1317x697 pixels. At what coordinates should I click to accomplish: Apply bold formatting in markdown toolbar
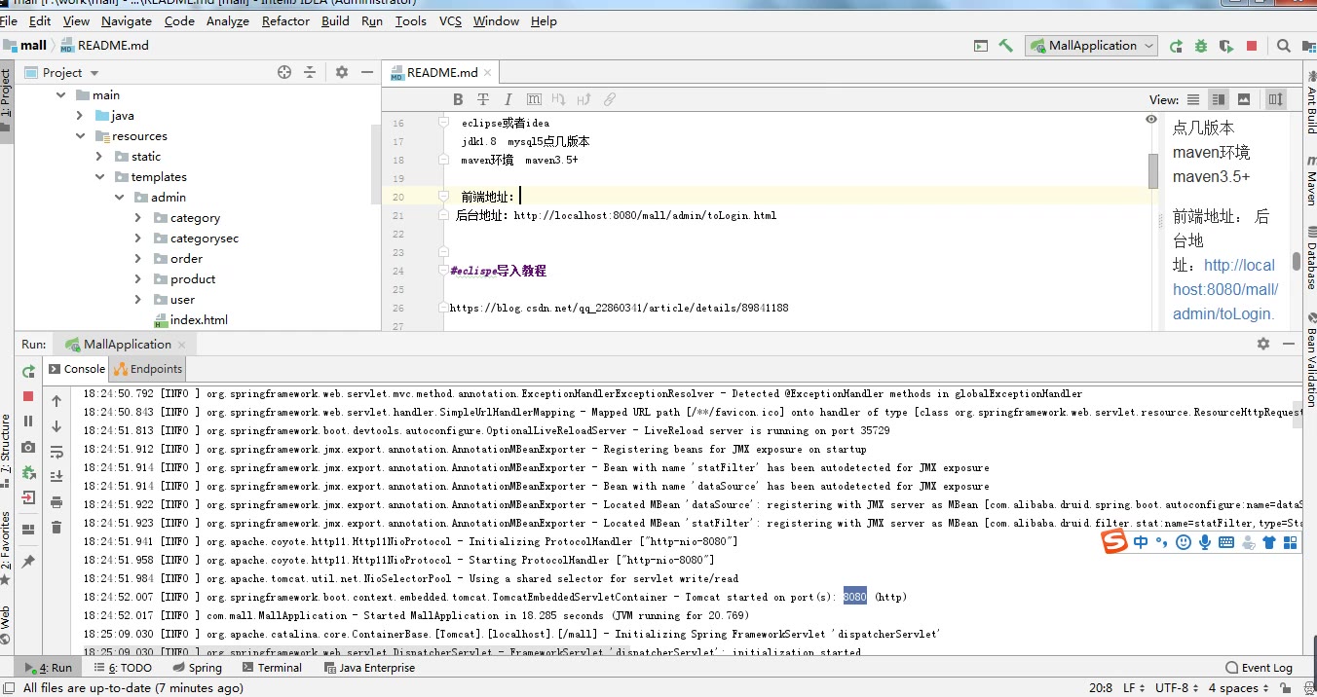pos(458,99)
